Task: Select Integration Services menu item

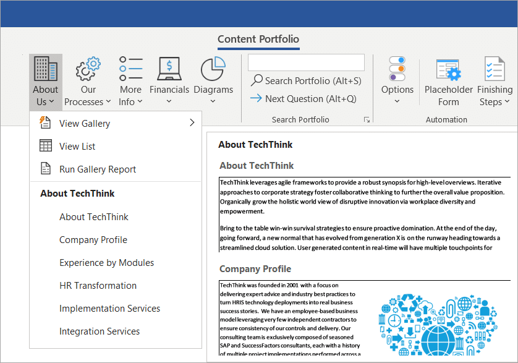Action: pyautogui.click(x=116, y=331)
